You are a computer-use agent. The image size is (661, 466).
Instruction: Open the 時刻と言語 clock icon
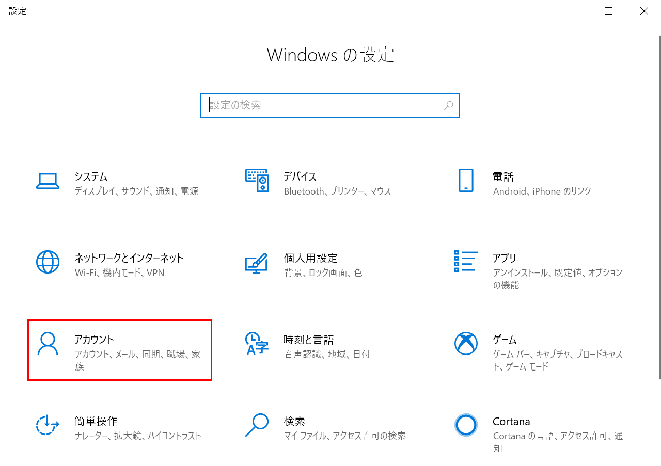tap(257, 343)
